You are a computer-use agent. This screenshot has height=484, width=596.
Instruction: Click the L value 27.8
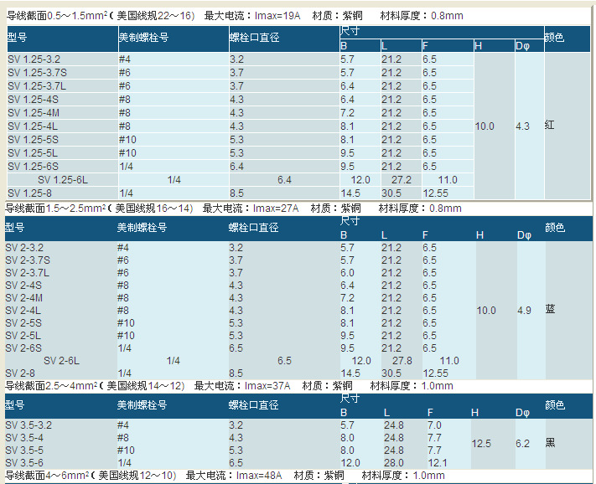[402, 361]
